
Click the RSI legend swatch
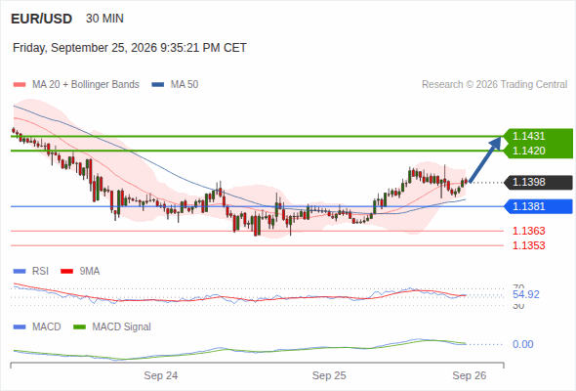pyautogui.click(x=20, y=272)
